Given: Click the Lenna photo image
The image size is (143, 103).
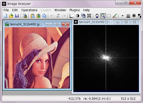Looking at the screenshot, I should [37, 58].
